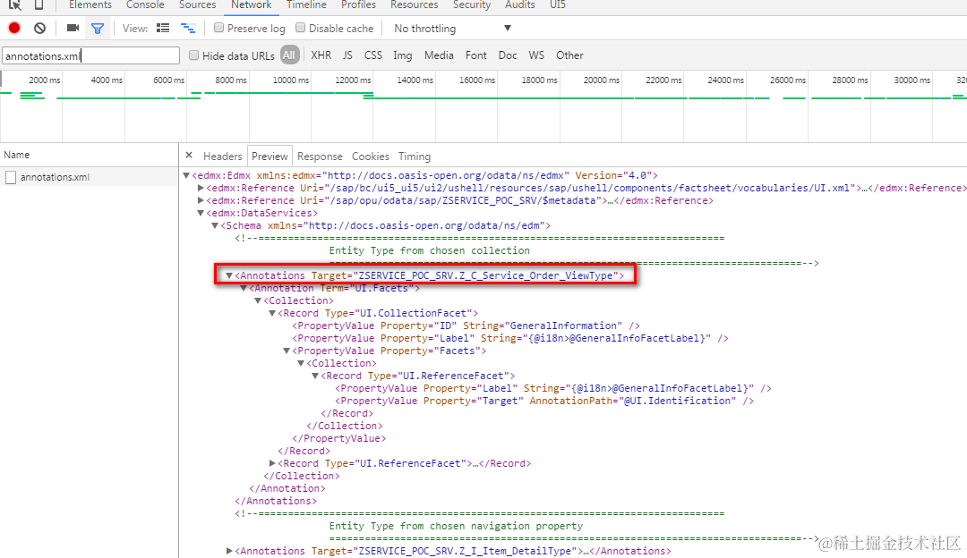Open the Security panel tab
Image resolution: width=967 pixels, height=558 pixels.
tap(472, 5)
